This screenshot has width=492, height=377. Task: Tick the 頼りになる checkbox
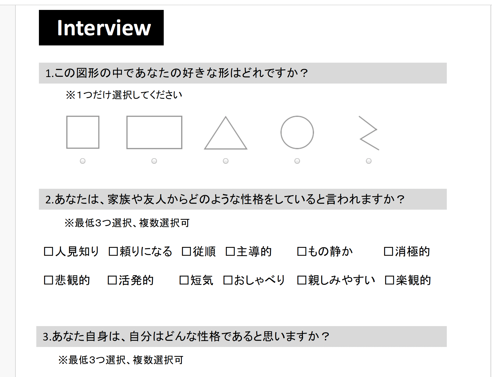(113, 251)
